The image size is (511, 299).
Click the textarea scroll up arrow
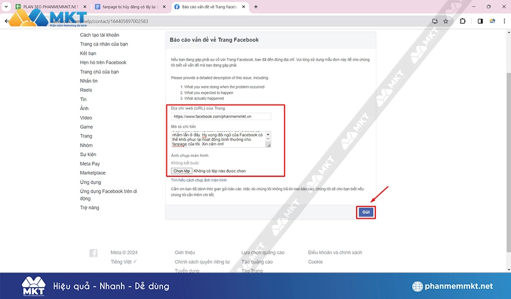(268, 134)
